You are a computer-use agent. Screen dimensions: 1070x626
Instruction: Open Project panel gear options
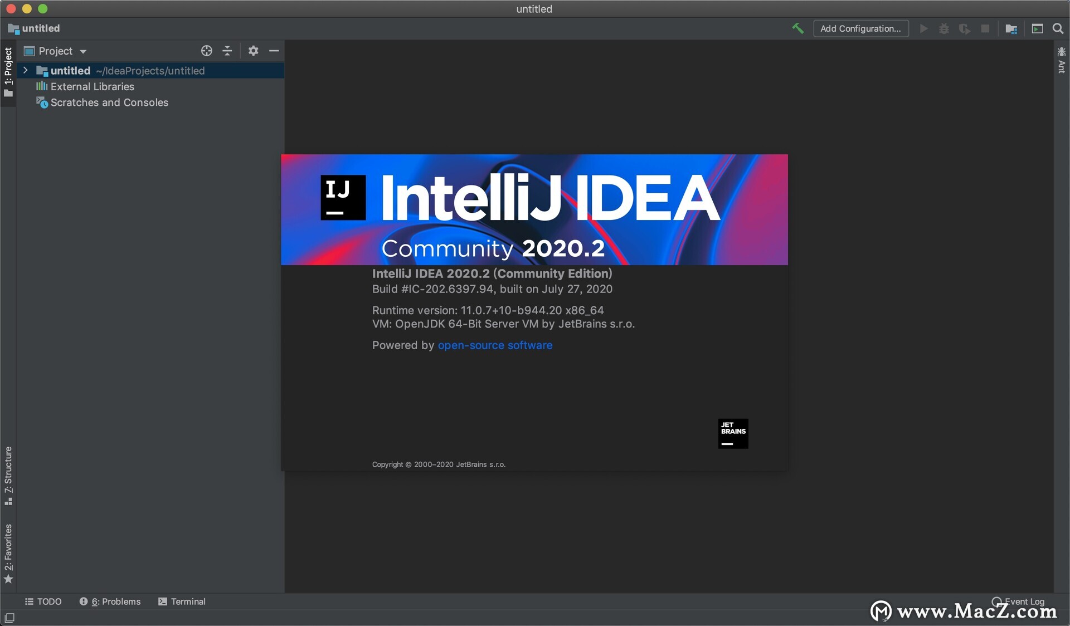pyautogui.click(x=253, y=51)
